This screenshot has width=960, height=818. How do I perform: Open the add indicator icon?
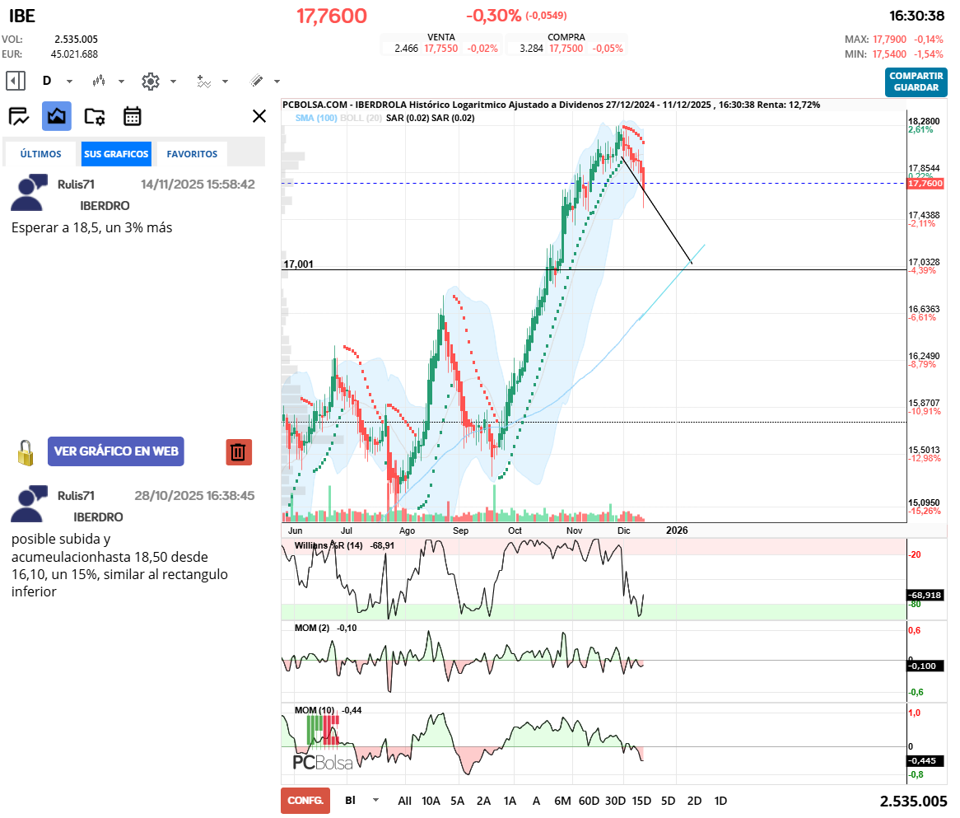(x=203, y=81)
